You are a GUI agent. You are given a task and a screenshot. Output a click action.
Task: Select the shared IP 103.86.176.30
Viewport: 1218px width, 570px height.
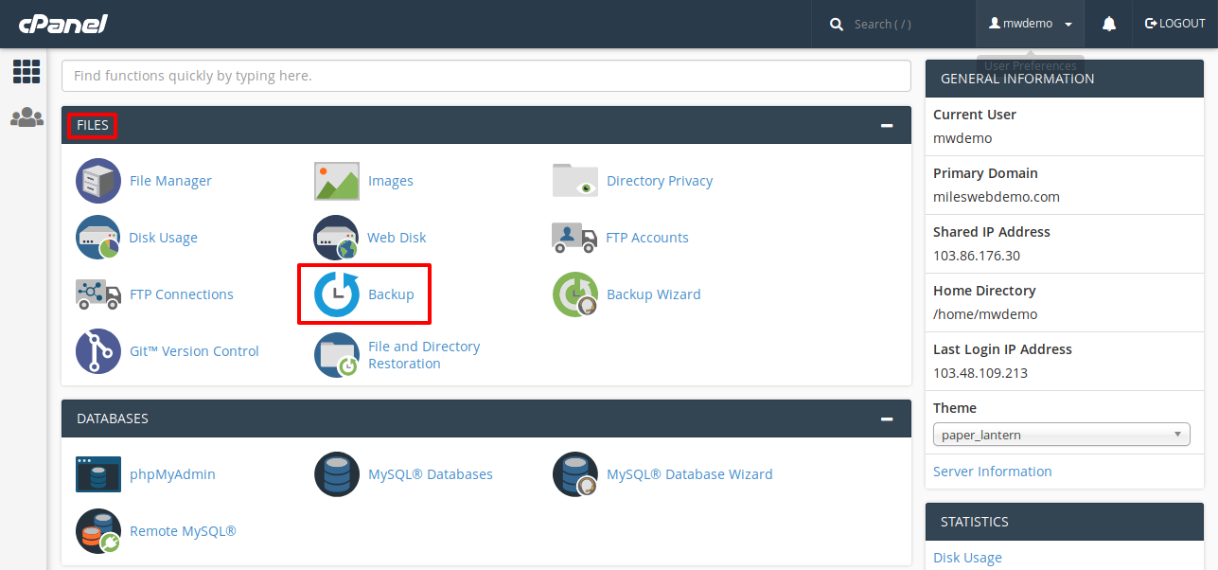977,256
